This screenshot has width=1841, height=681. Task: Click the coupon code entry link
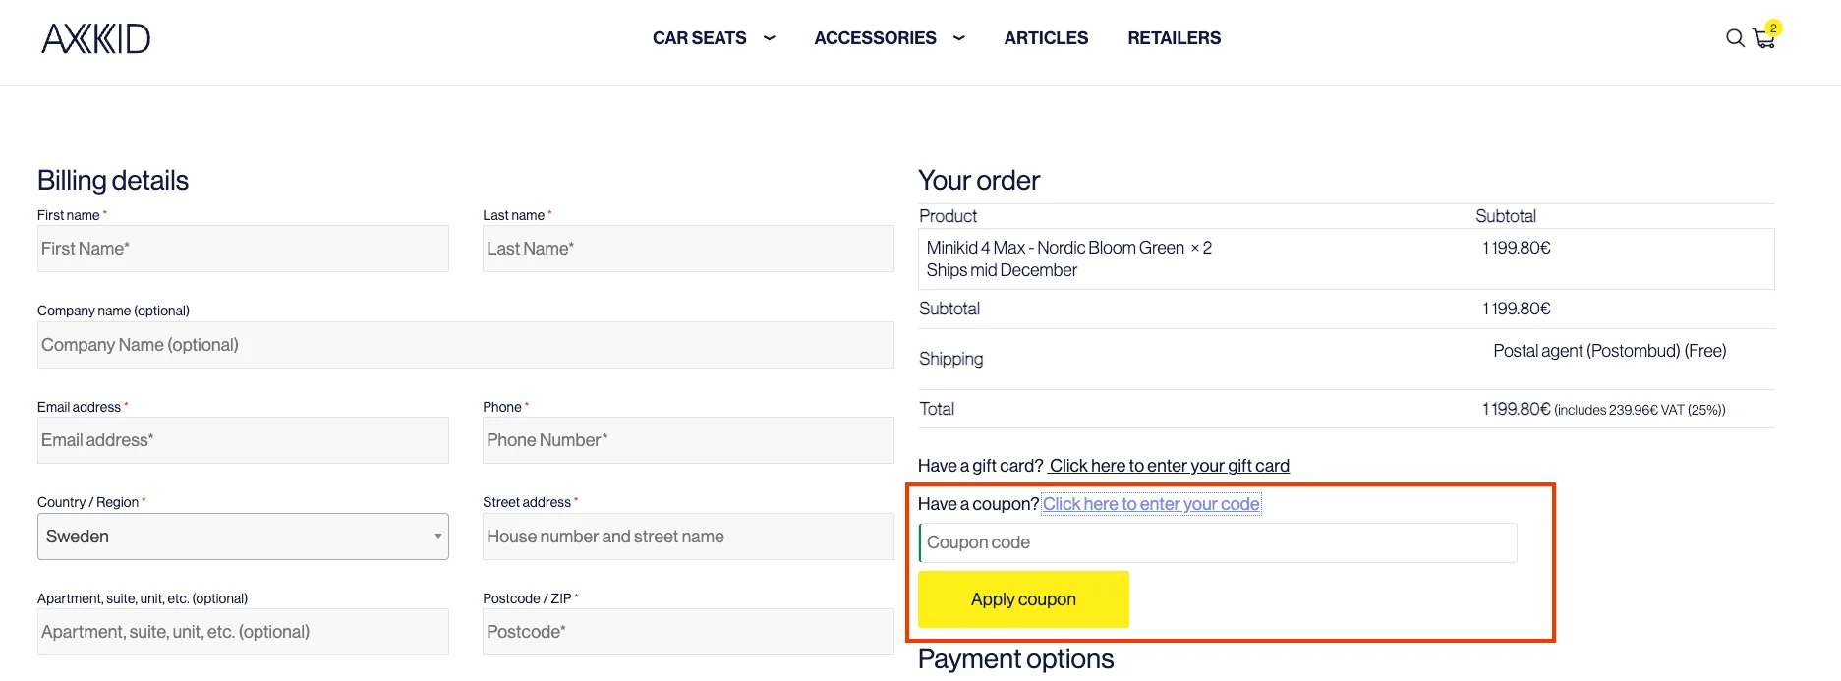pos(1151,504)
